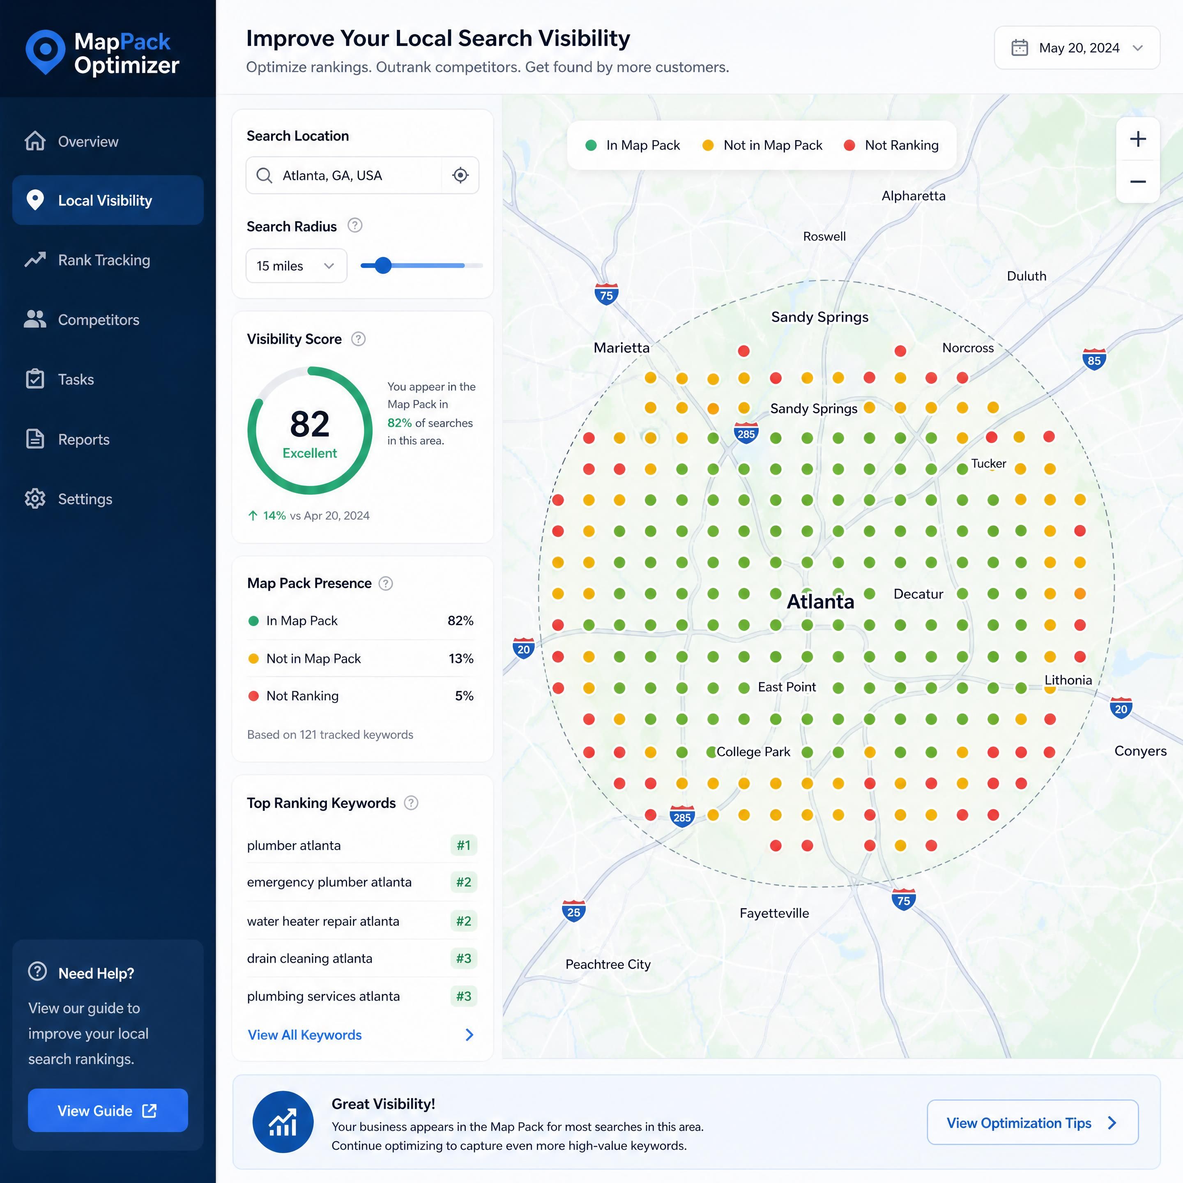Screen dimensions: 1183x1183
Task: Select 'emergency plumber atlanta' keyword row
Action: [362, 882]
